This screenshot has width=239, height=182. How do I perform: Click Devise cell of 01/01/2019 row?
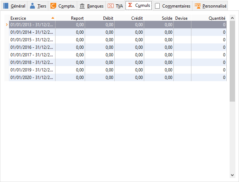(x=182, y=70)
